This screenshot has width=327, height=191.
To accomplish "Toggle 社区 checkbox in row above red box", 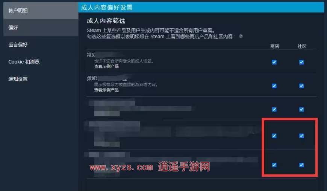I will coord(301,110).
